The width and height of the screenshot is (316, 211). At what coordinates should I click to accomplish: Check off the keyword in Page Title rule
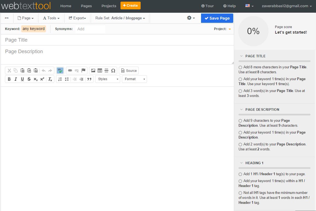click(x=240, y=79)
